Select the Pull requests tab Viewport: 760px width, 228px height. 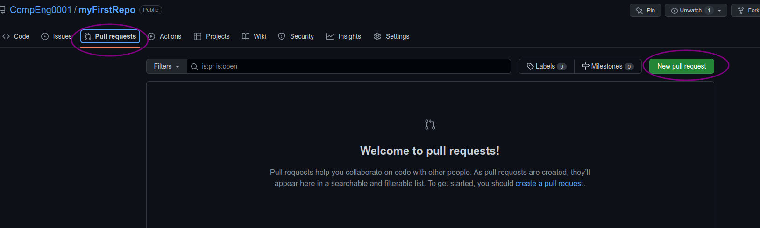click(x=110, y=36)
